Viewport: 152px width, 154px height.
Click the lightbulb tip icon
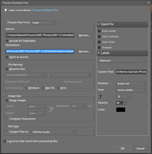pos(6,10)
